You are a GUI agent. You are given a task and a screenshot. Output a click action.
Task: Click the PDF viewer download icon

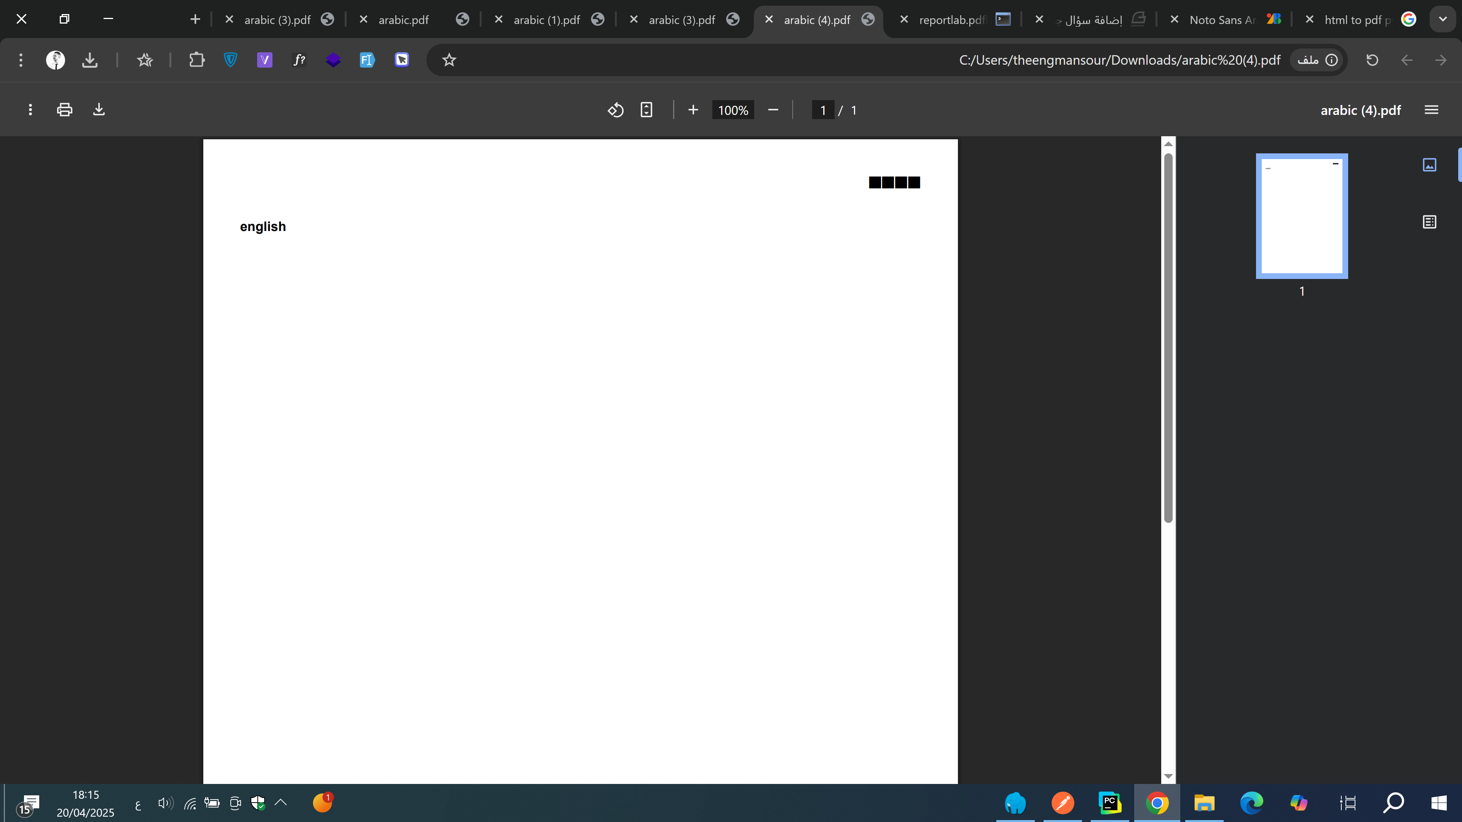(x=99, y=110)
